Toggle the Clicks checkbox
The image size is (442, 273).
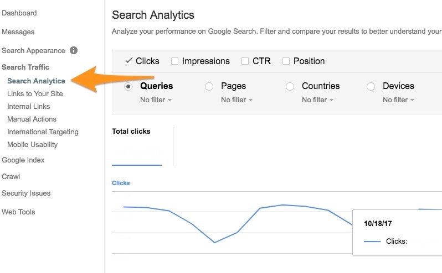coord(129,61)
